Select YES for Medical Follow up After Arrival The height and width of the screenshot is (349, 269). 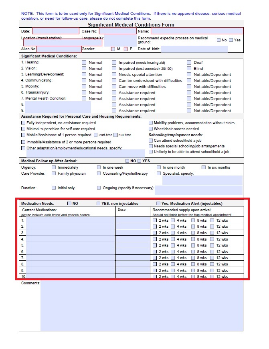tap(140, 161)
